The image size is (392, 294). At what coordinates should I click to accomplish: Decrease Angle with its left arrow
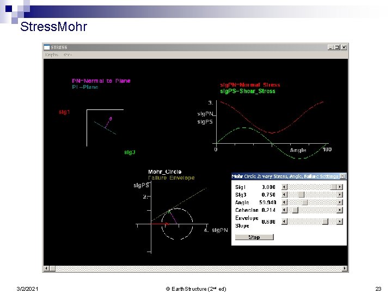[x=284, y=202]
